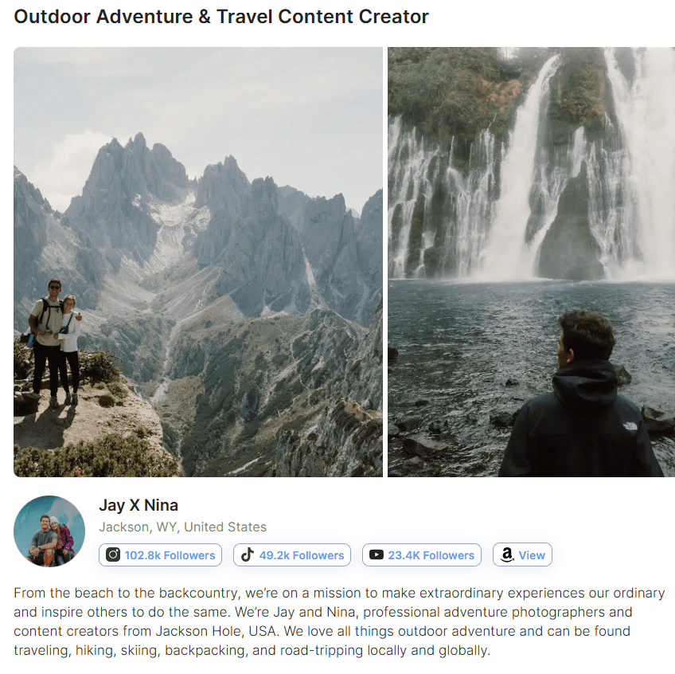Click the couple standing on the cliff
Image resolution: width=675 pixels, height=674 pixels.
(55, 343)
